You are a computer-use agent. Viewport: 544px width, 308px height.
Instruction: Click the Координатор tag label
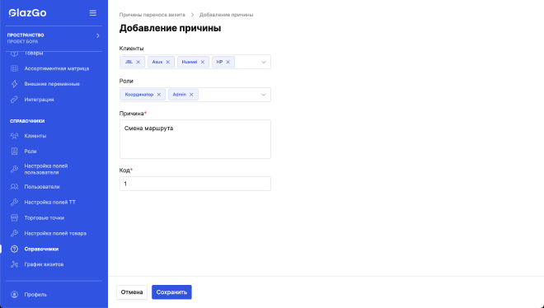pos(139,95)
